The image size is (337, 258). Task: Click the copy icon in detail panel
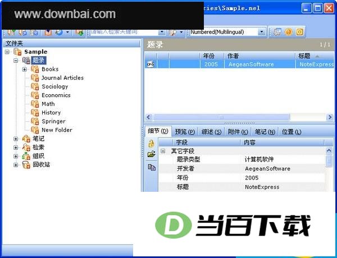point(152,167)
